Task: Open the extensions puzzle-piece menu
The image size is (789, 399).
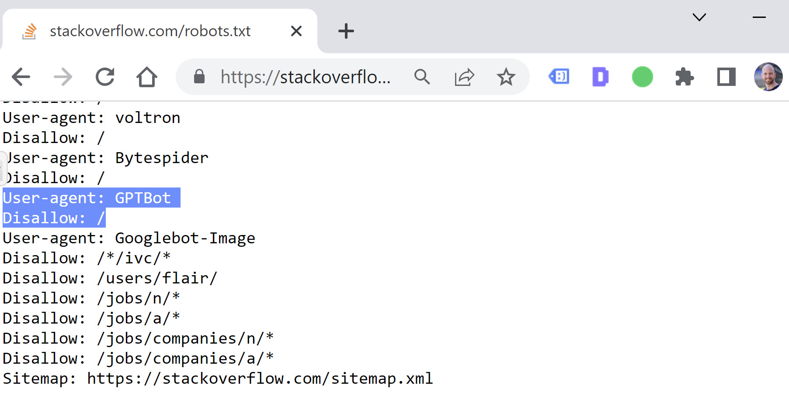Action: click(685, 77)
